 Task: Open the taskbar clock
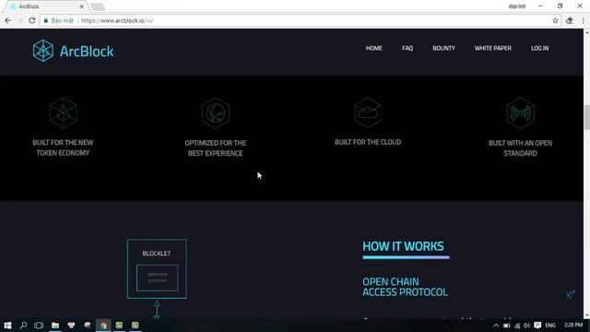[573, 325]
